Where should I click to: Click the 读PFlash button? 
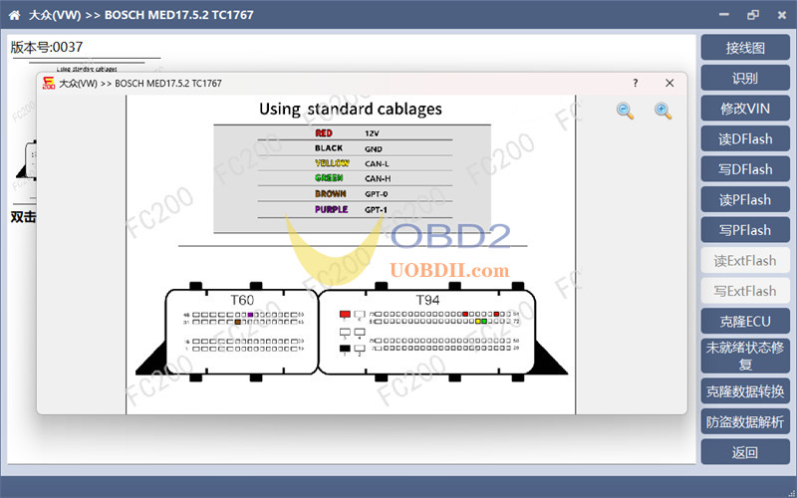pyautogui.click(x=745, y=200)
